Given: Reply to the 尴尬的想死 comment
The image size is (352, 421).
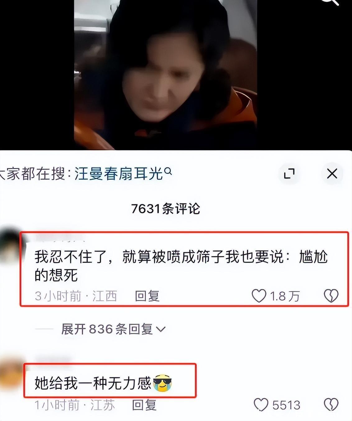Looking at the screenshot, I should click(147, 296).
